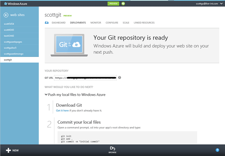Open the Scale tab
The height and width of the screenshot is (156, 225).
[126, 23]
